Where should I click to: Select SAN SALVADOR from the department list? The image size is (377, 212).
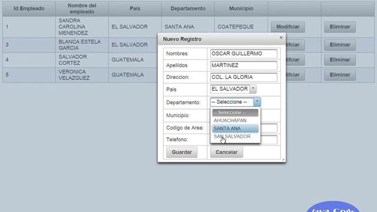click(x=235, y=136)
